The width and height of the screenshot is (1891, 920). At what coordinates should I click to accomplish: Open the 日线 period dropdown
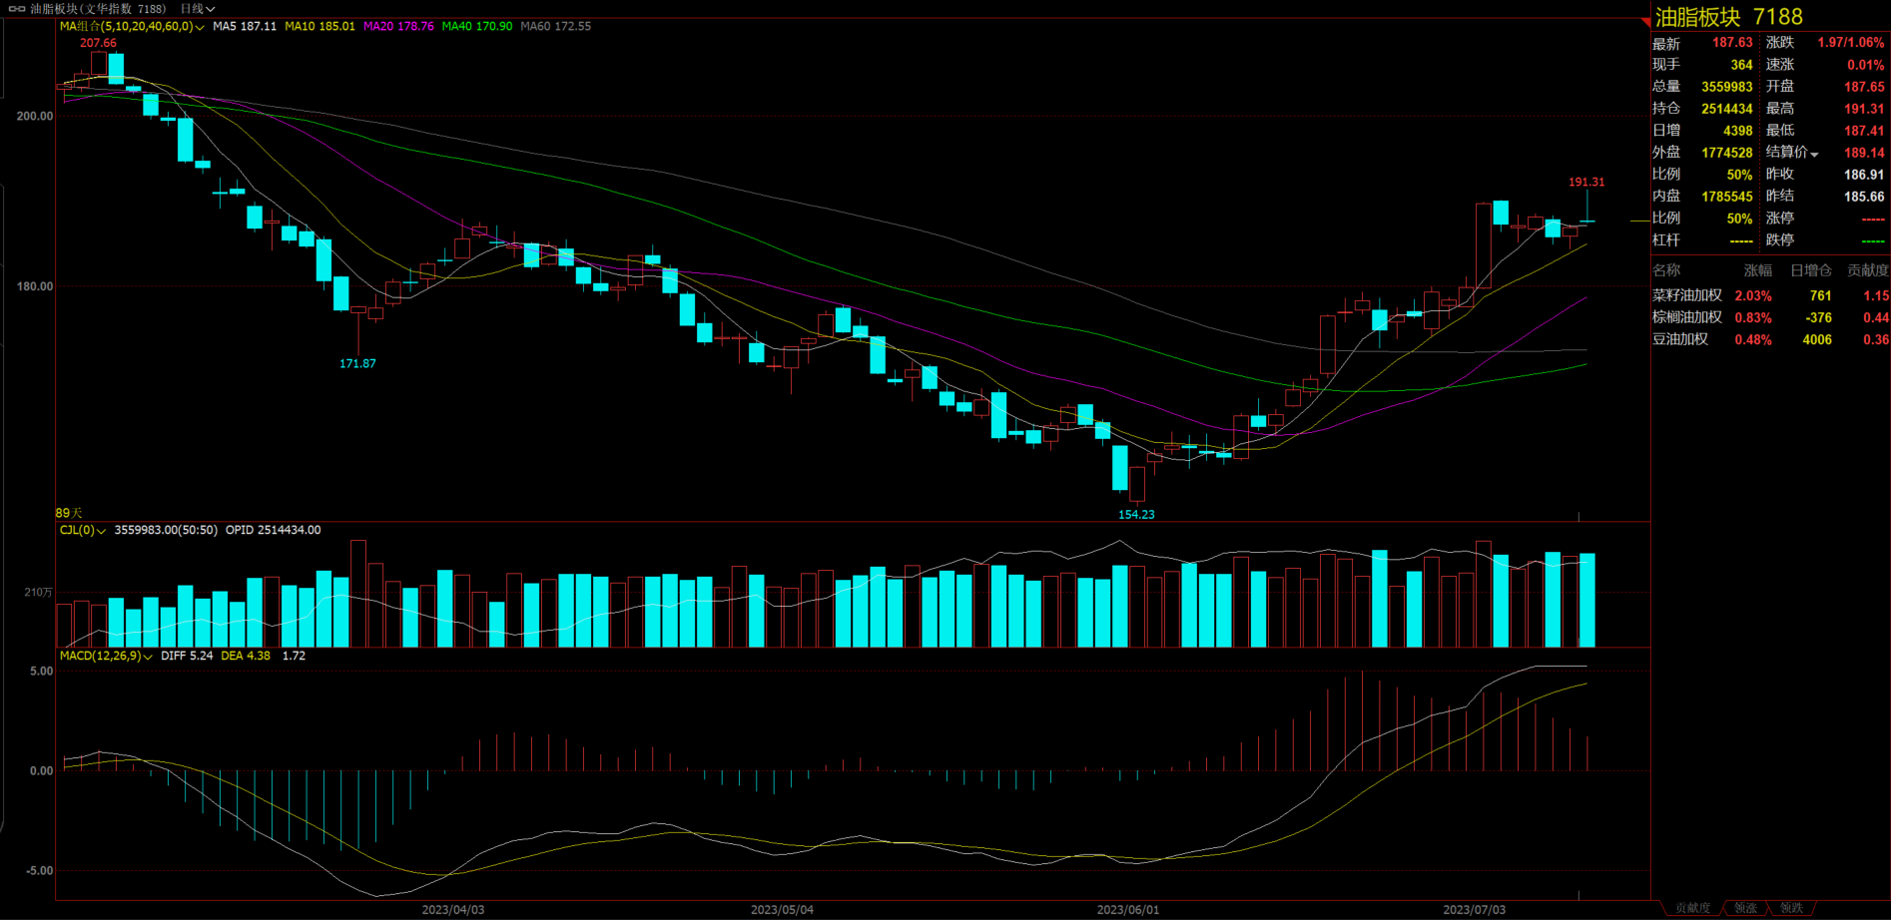(198, 9)
